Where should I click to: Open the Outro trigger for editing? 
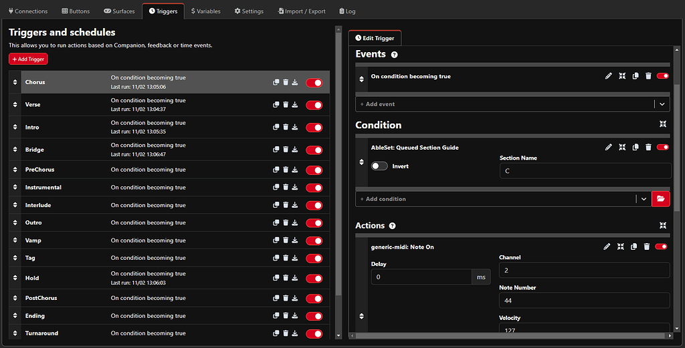click(169, 222)
